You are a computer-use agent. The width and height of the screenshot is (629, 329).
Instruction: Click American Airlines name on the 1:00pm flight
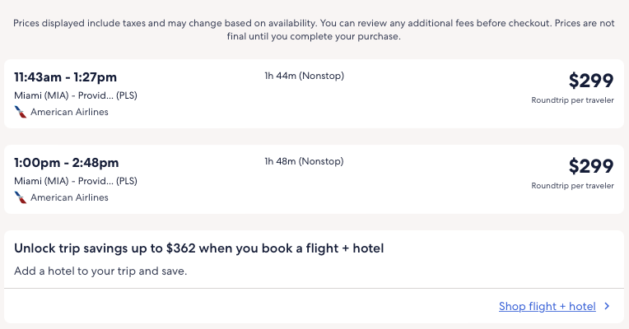click(69, 197)
